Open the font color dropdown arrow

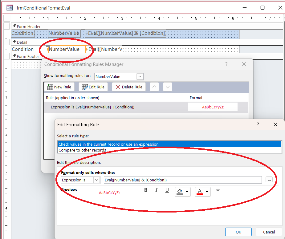coord(207,192)
